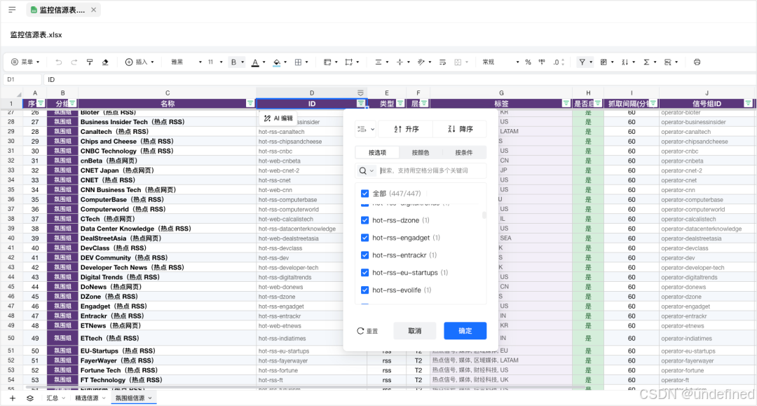Switch to 精选信源 sheet tab
The height and width of the screenshot is (406, 757).
(90, 398)
